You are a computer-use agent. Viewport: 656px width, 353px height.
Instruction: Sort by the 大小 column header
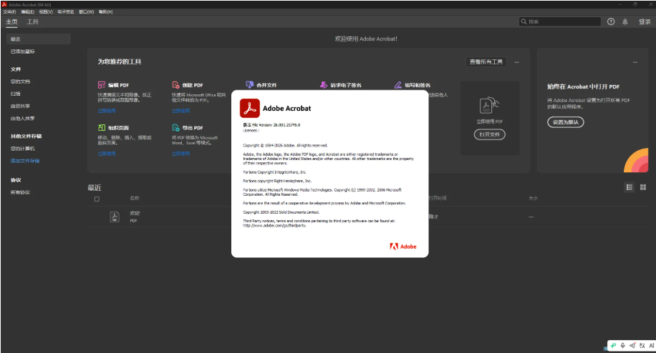coord(533,198)
